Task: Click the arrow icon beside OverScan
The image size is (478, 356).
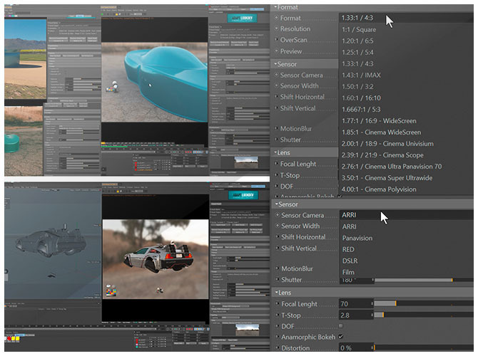Action: [x=276, y=40]
